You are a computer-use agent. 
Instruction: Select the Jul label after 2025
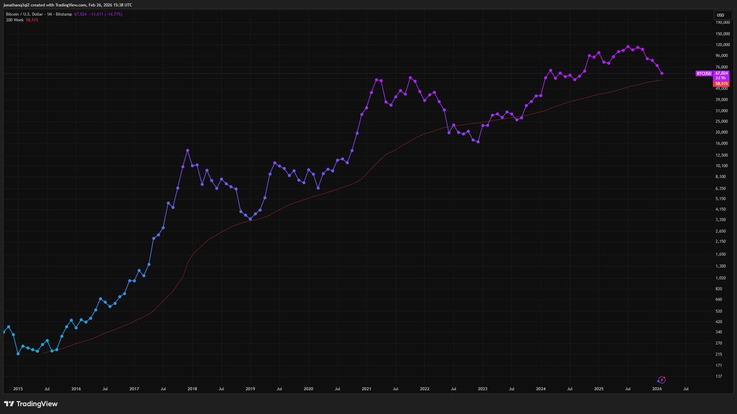pos(628,389)
